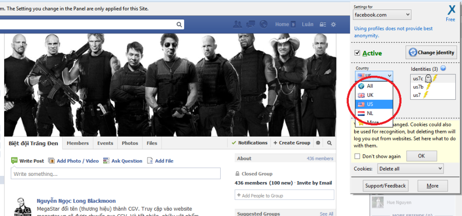462x216 pixels.
Task: Select US in the country list
Action: (x=374, y=104)
